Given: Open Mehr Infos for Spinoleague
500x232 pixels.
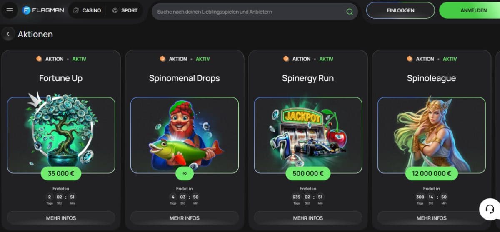Looking at the screenshot, I should pos(432,218).
